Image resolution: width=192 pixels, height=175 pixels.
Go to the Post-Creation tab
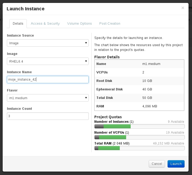pos(110,24)
